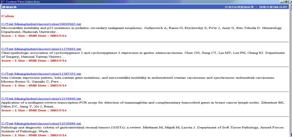Click the Content View app icon in title bar

click(x=3, y=2)
